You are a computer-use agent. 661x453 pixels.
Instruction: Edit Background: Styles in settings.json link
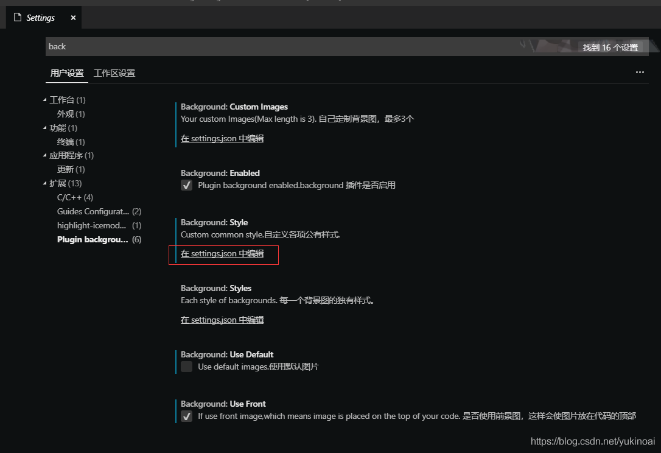222,320
